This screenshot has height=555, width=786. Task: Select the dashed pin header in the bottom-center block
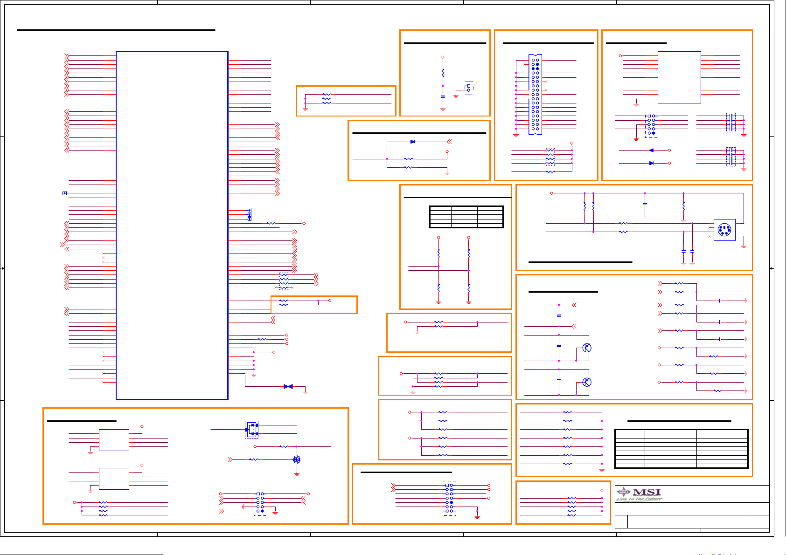[449, 498]
